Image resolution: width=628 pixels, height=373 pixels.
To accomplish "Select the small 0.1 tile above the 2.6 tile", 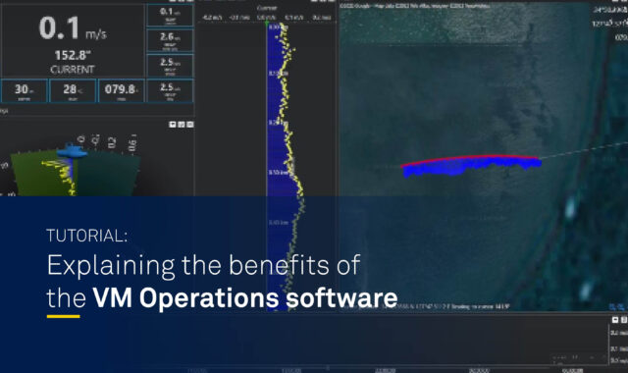I will tap(170, 16).
